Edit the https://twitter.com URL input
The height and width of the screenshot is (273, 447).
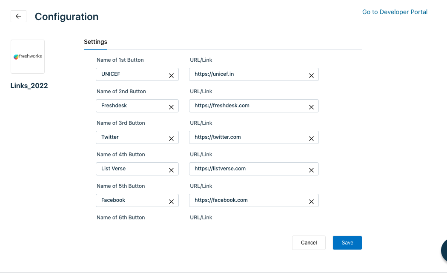254,137
